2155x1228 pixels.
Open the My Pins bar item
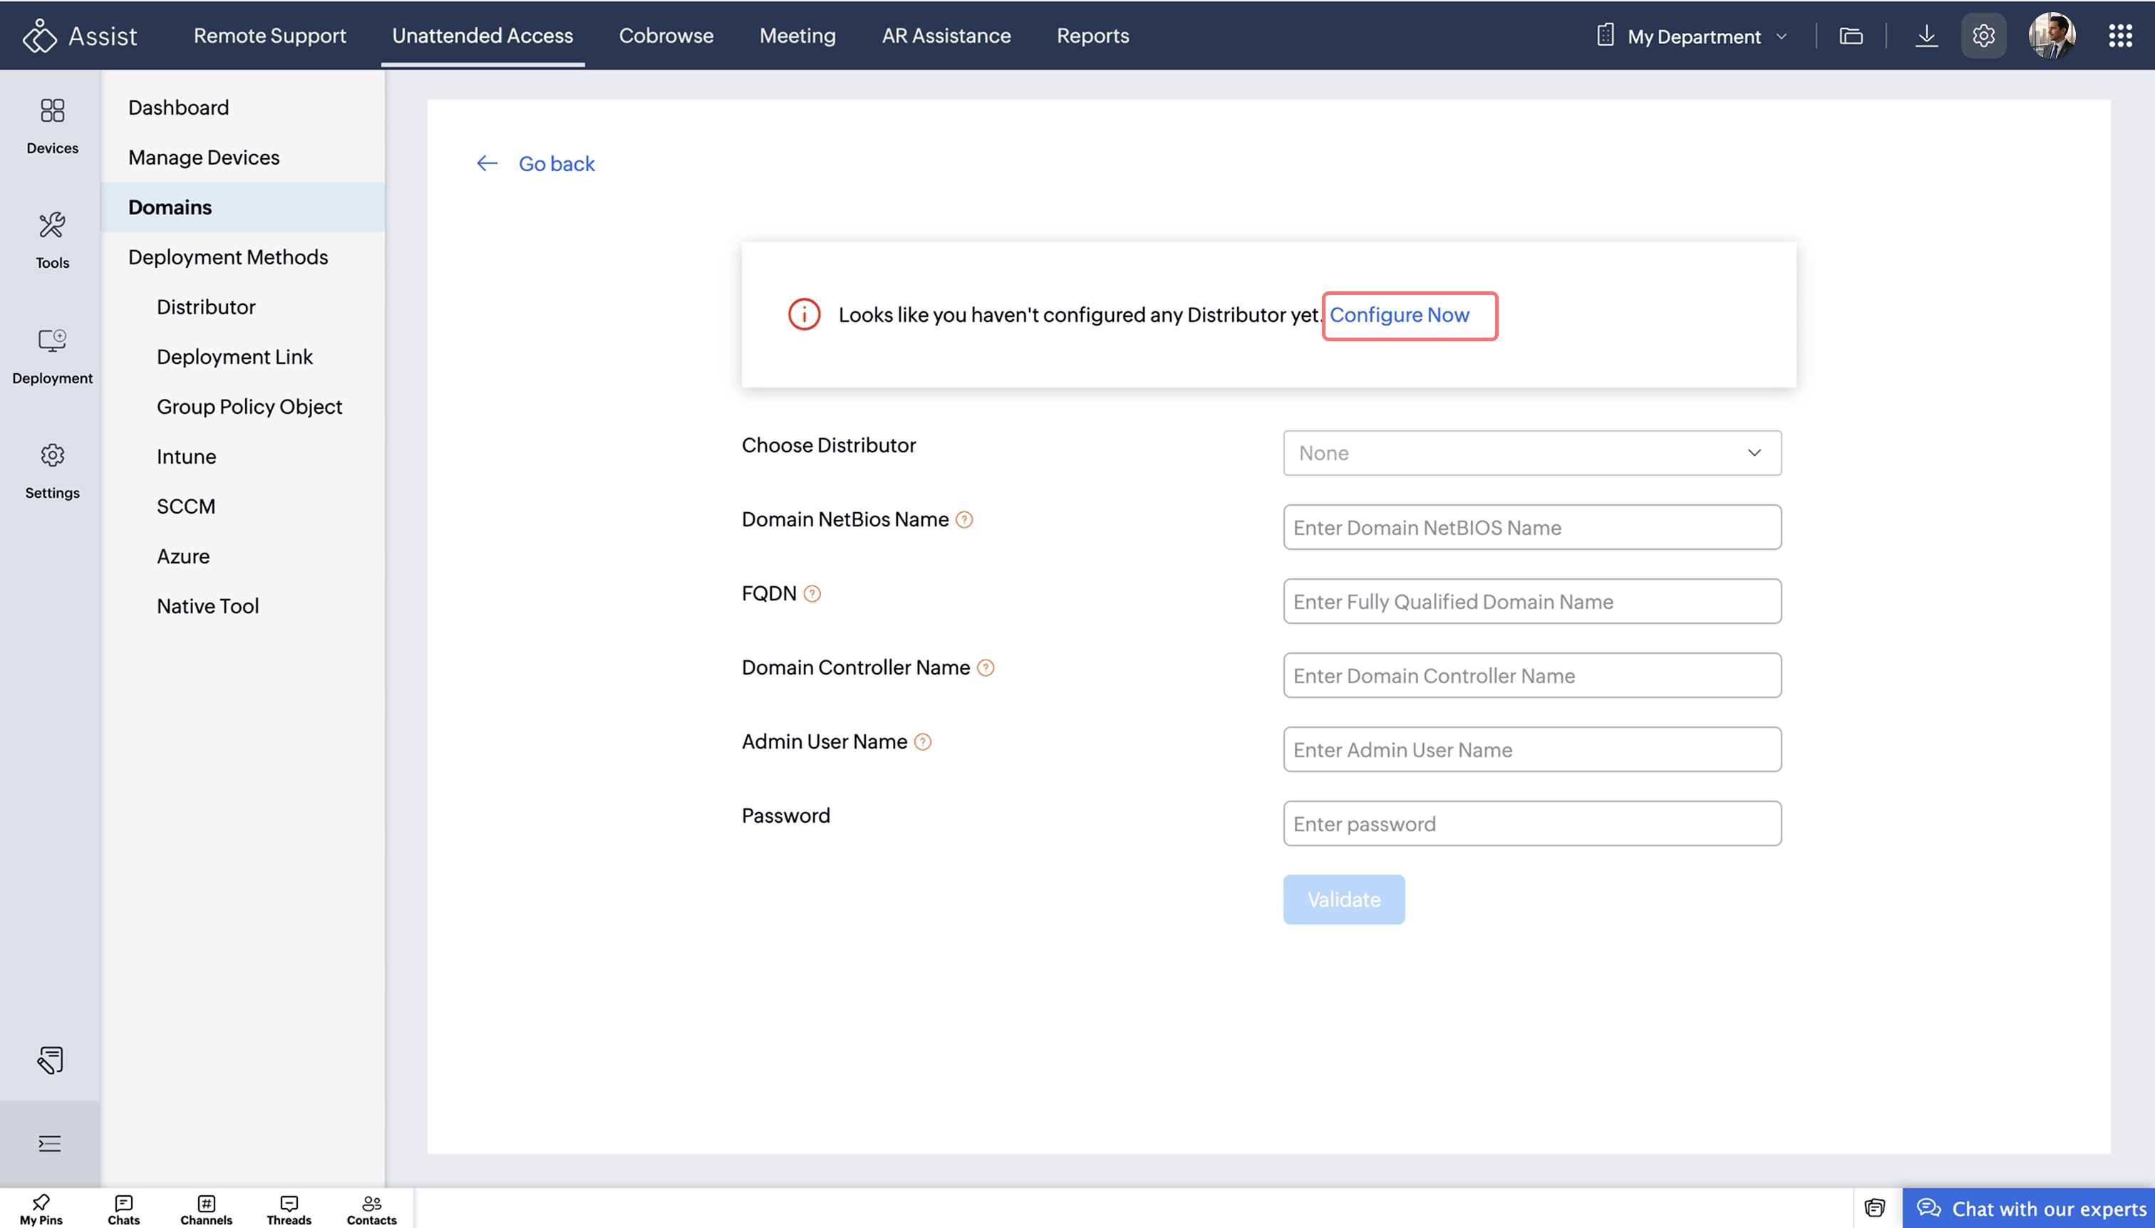(x=41, y=1209)
